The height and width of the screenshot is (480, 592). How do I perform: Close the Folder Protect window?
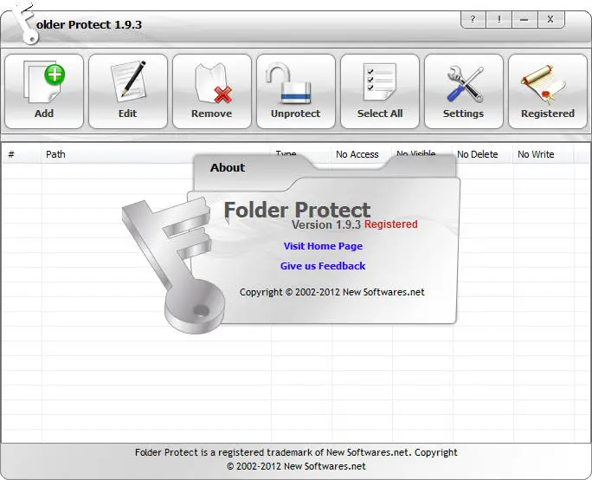point(550,19)
